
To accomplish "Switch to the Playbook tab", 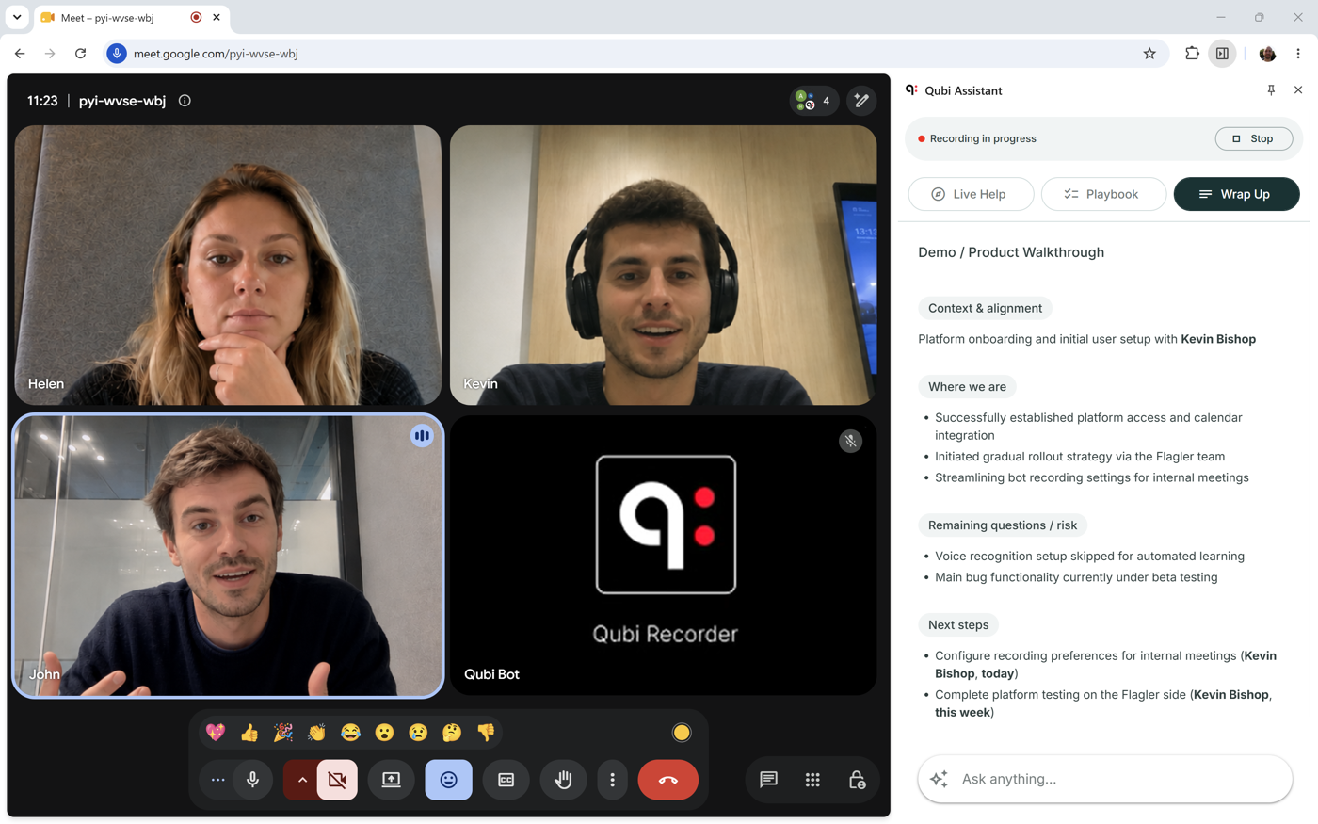I will tap(1103, 194).
